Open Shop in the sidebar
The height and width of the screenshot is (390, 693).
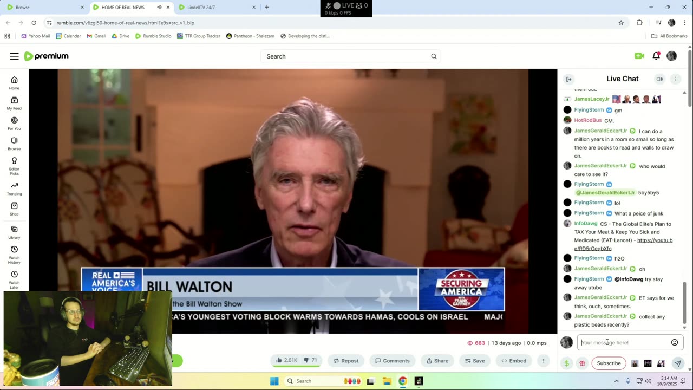(x=14, y=209)
